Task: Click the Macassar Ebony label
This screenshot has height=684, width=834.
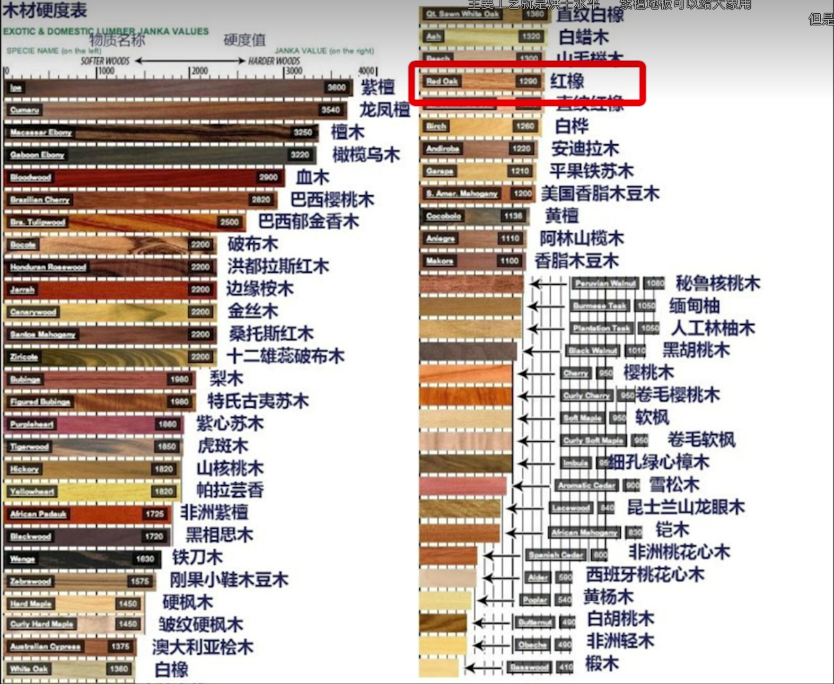Action: click(x=41, y=133)
